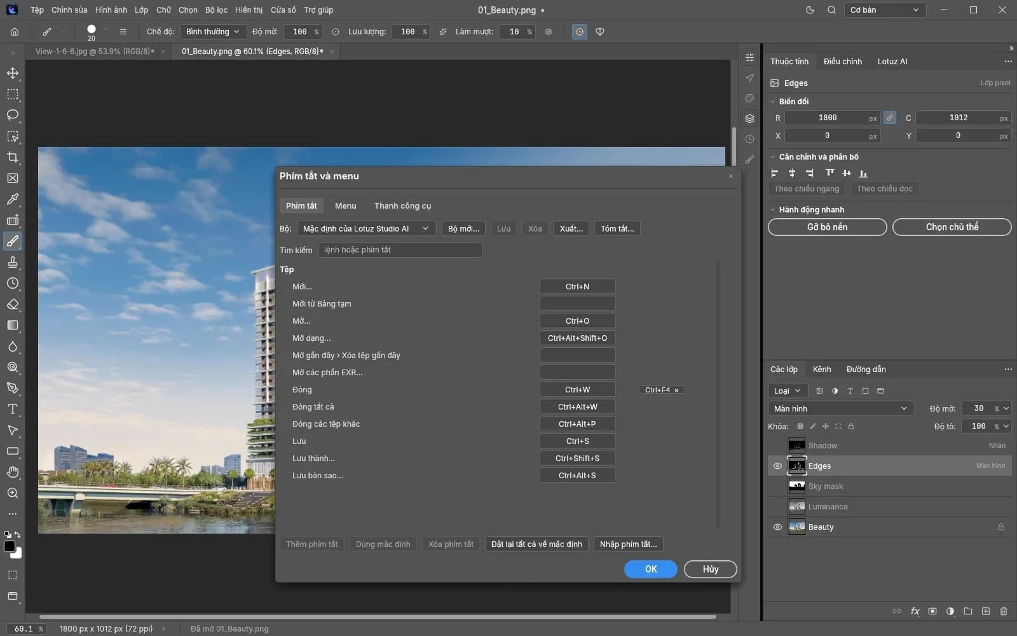Screen dimensions: 1017x636
Task: Select the Zoom tool
Action: click(x=13, y=493)
